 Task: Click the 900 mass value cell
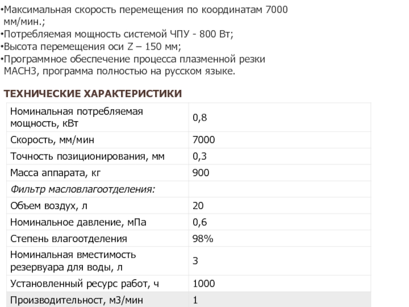(280, 173)
